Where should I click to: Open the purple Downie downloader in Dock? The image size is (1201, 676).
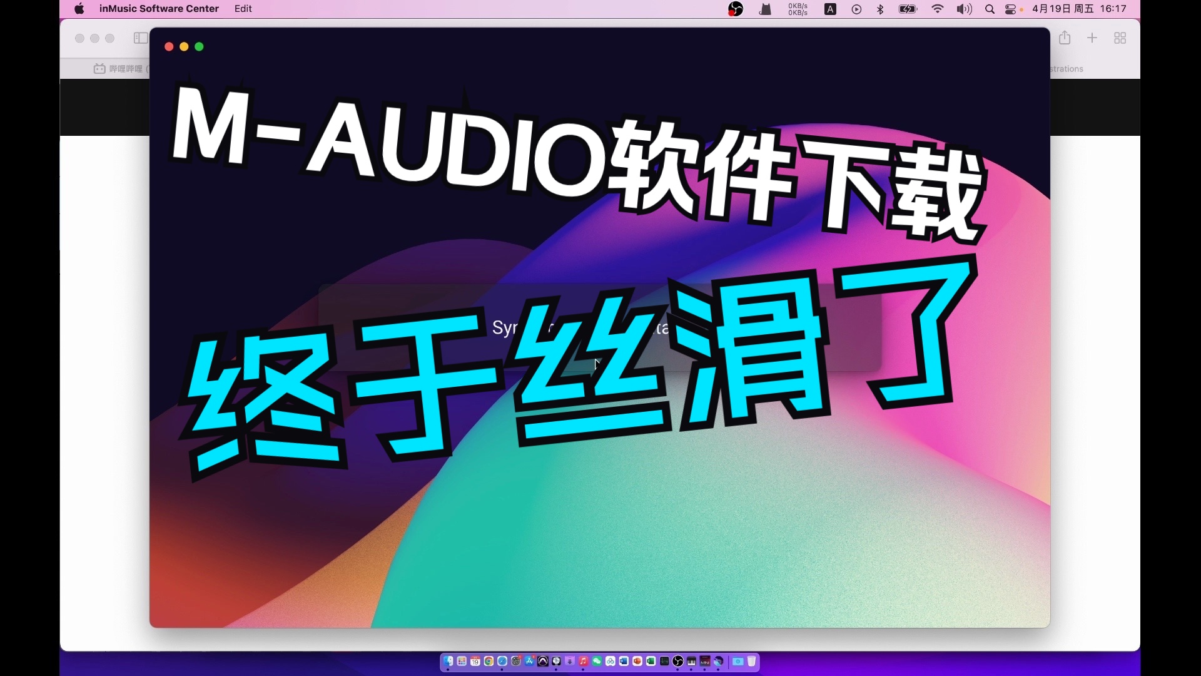(x=570, y=661)
